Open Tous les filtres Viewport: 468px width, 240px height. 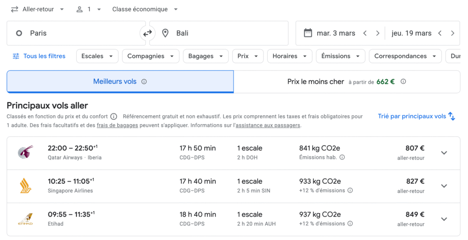(39, 56)
